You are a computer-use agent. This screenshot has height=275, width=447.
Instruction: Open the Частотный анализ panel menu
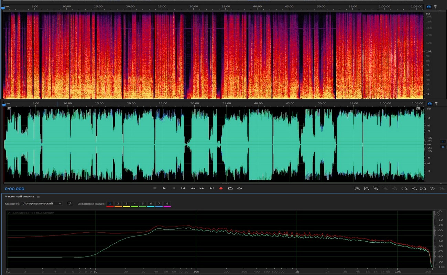(38, 197)
